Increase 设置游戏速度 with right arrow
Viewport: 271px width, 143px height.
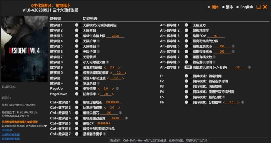(119, 68)
